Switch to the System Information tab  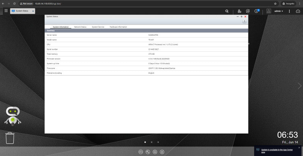(x=61, y=27)
